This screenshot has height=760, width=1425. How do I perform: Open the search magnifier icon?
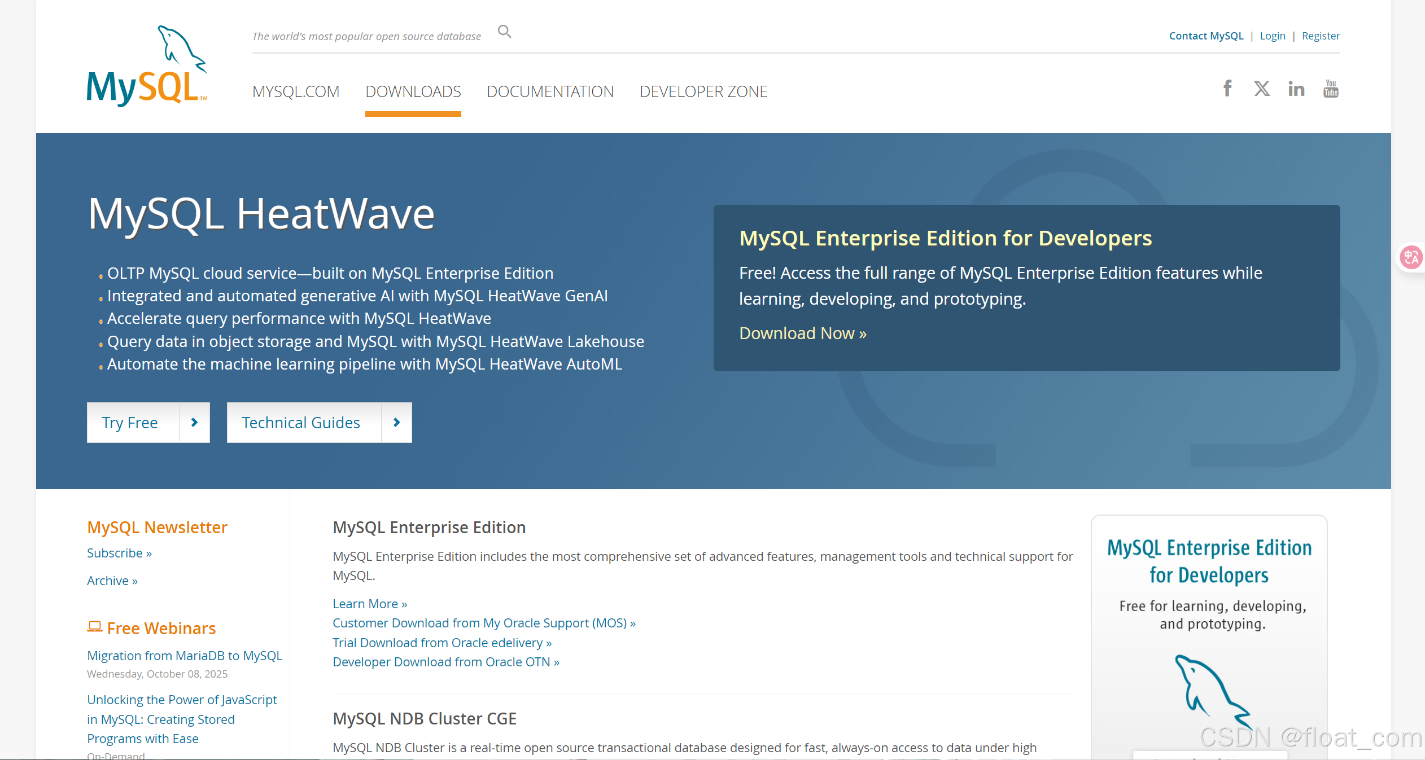pyautogui.click(x=504, y=32)
